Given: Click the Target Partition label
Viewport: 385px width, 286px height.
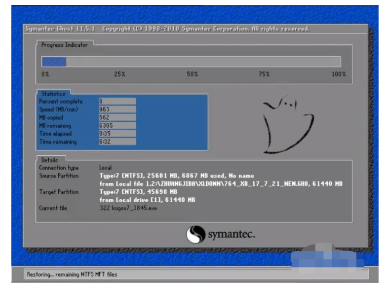Looking at the screenshot, I should click(58, 192).
